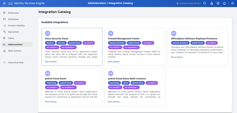Click the Context Visibility sidebar icon
The height and width of the screenshot is (113, 237).
[x=4, y=25]
